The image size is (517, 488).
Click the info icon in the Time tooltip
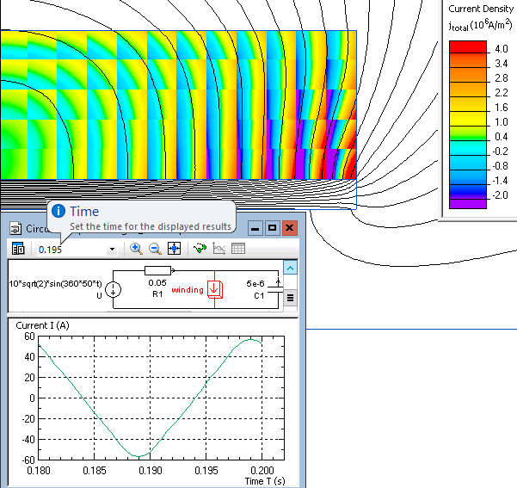click(58, 211)
